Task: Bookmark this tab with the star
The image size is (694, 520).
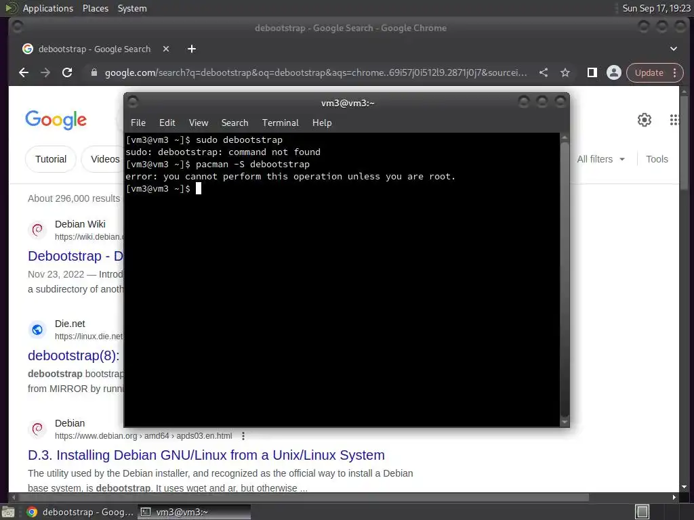Action: (x=565, y=72)
